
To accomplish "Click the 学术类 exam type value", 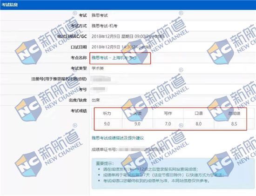I will click(x=98, y=68).
